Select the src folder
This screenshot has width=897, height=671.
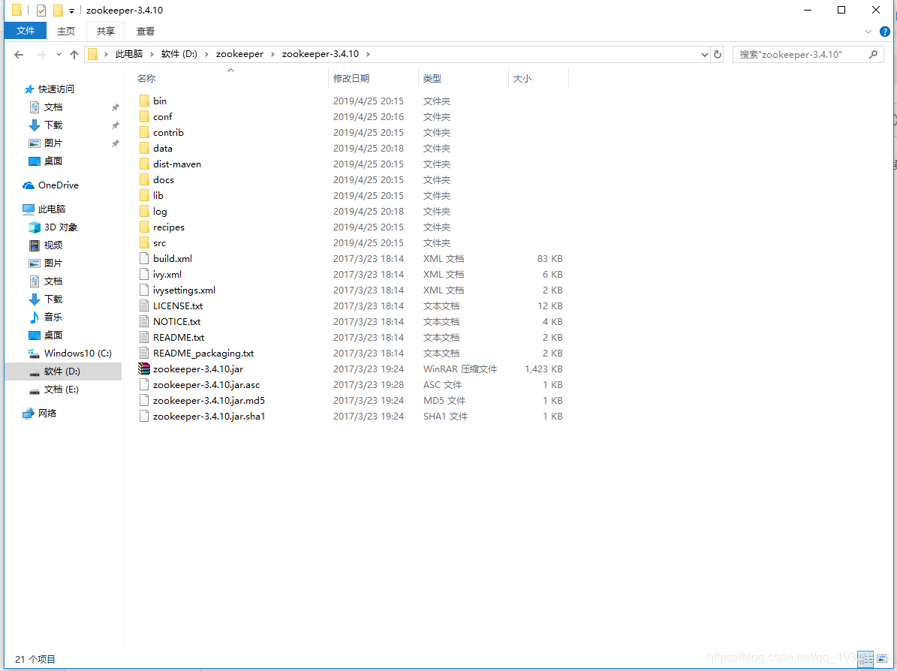[159, 242]
